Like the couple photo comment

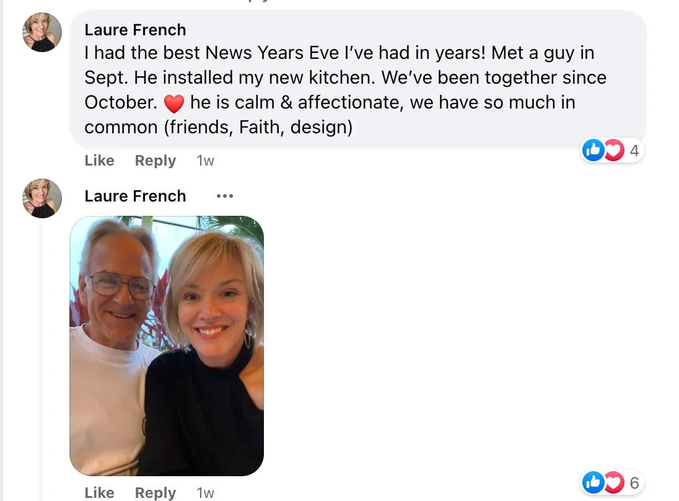coord(99,492)
